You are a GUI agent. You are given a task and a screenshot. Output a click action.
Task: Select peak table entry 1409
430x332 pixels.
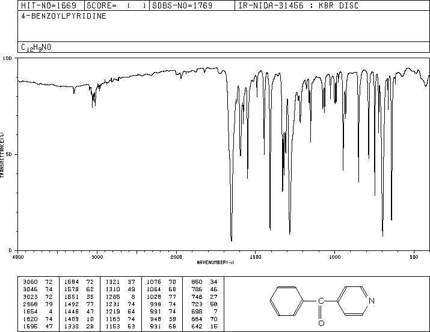[72, 319]
